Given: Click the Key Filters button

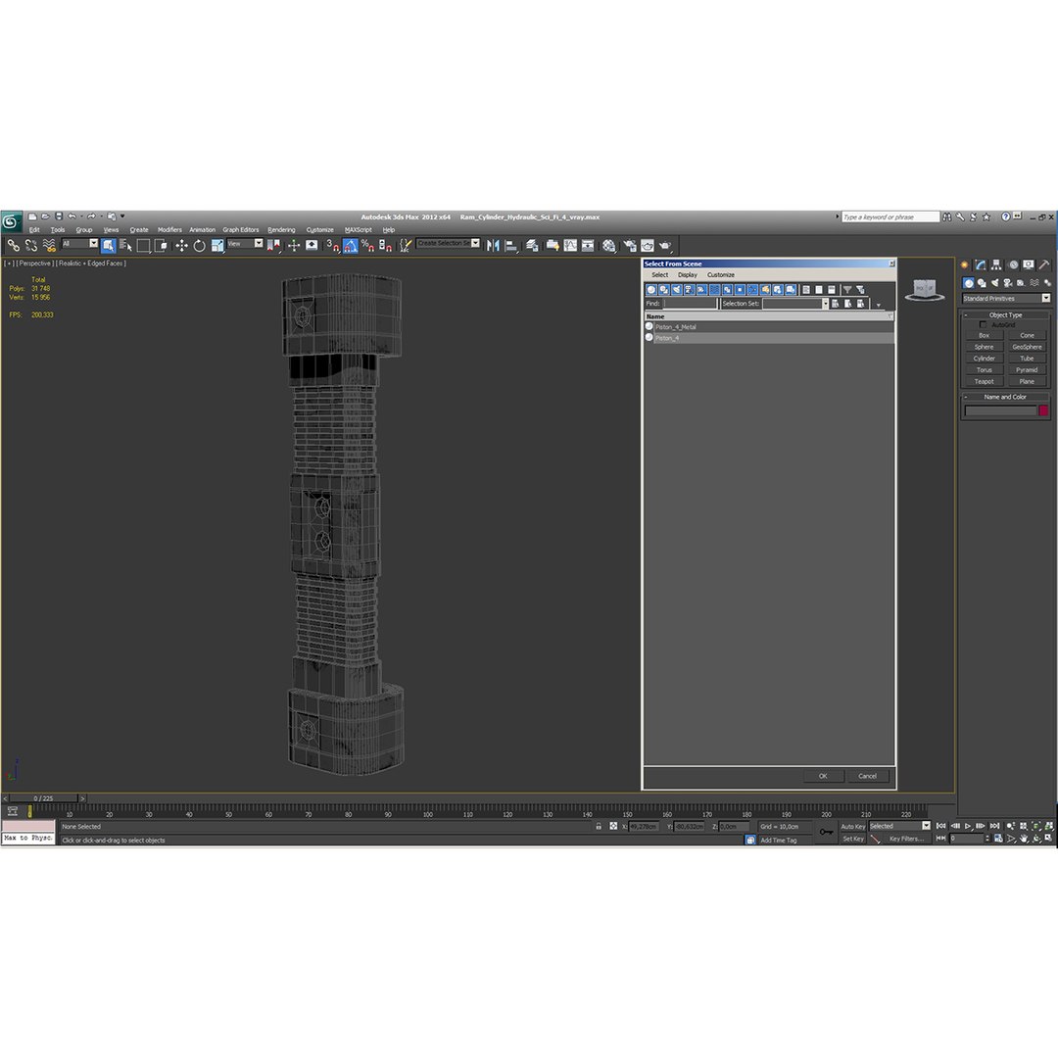Looking at the screenshot, I should click(x=906, y=839).
